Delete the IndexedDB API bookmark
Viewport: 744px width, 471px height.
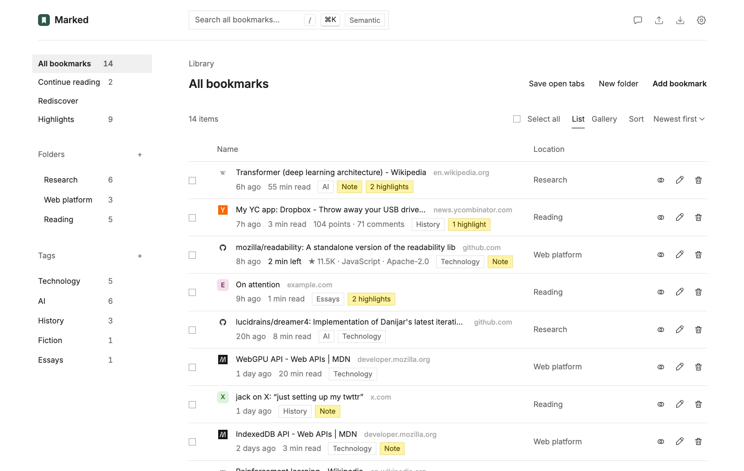coord(698,442)
